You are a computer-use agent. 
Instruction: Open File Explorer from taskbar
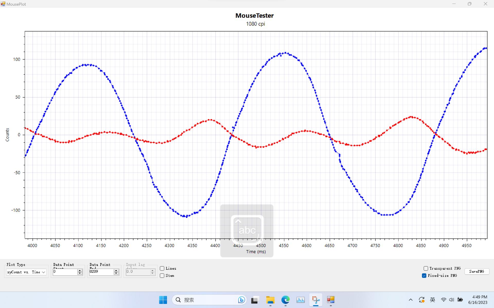[270, 300]
